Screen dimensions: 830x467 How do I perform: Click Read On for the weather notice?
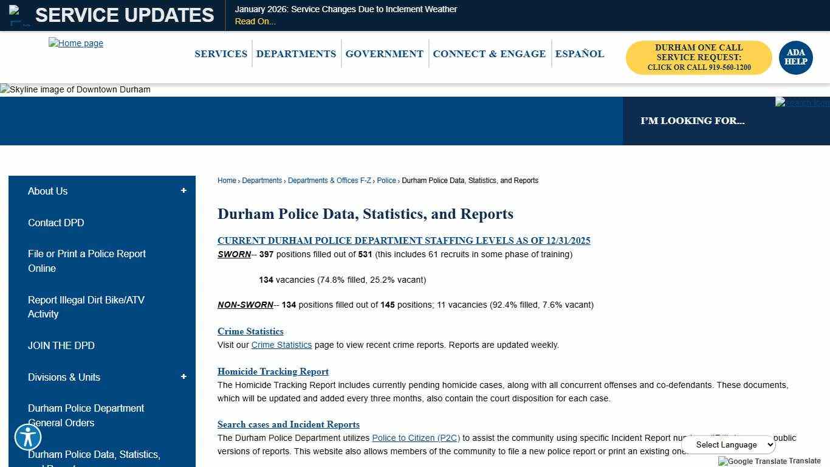[x=255, y=21]
